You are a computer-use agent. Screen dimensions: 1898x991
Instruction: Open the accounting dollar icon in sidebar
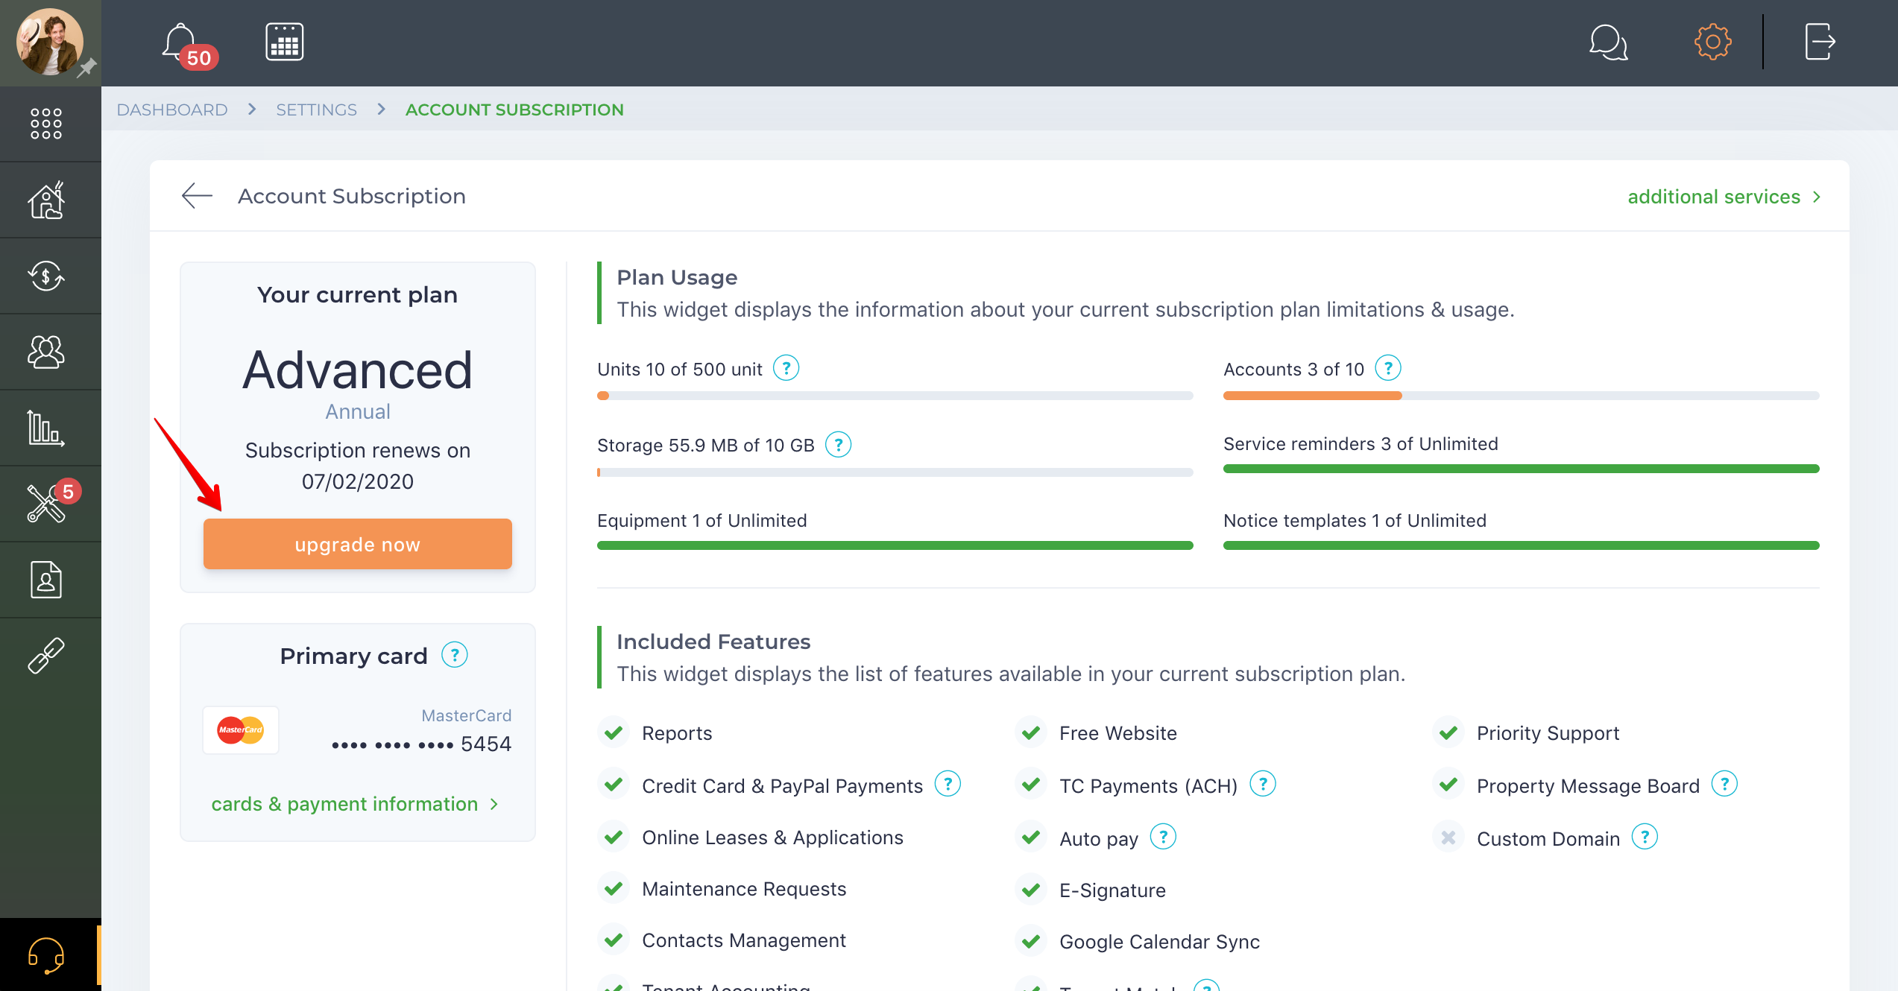[x=46, y=276]
